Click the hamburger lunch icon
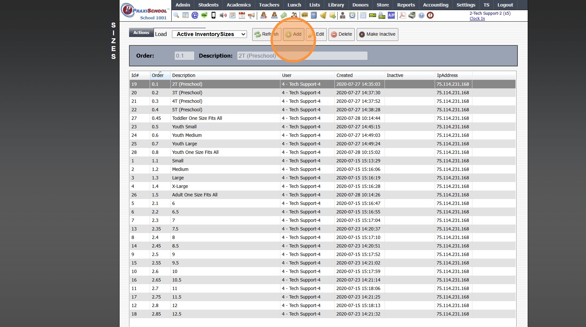The height and width of the screenshot is (327, 586). (x=305, y=15)
